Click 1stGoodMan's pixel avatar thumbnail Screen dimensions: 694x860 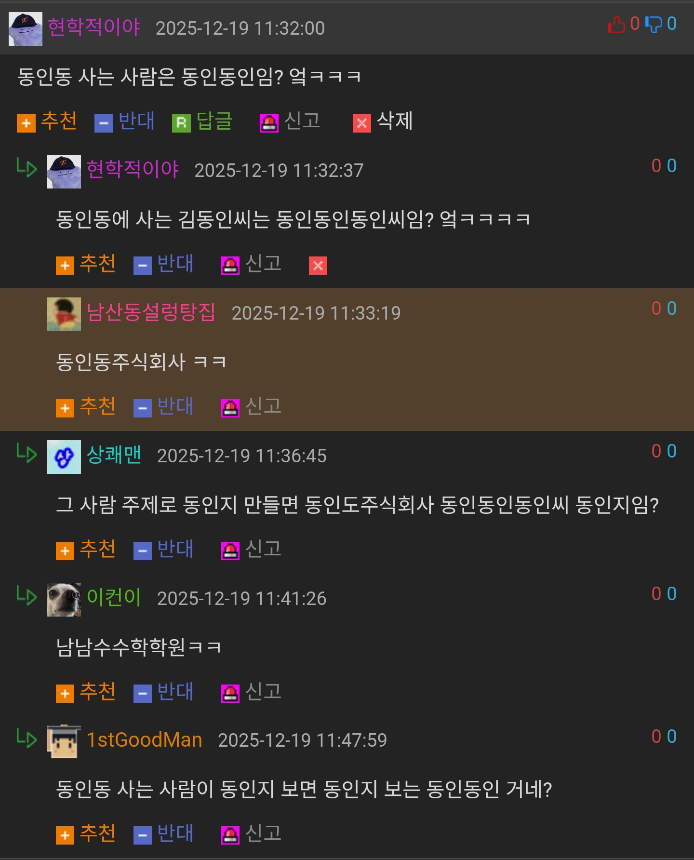64,741
